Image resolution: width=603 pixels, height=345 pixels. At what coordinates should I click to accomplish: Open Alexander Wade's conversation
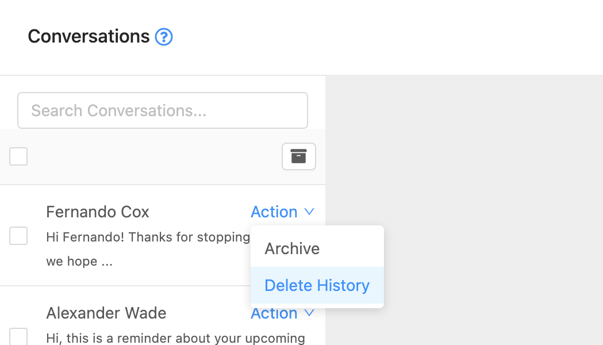106,313
